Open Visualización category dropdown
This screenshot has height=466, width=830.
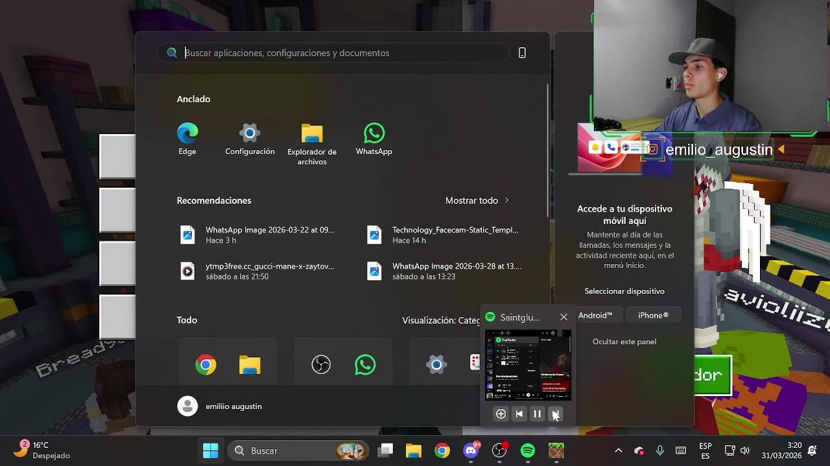click(x=441, y=320)
